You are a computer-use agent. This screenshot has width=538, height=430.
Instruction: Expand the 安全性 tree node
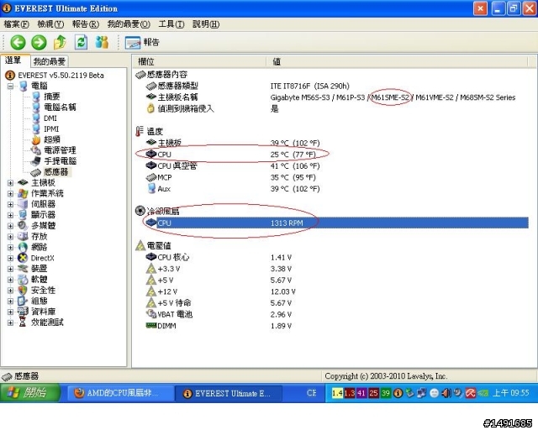click(10, 291)
